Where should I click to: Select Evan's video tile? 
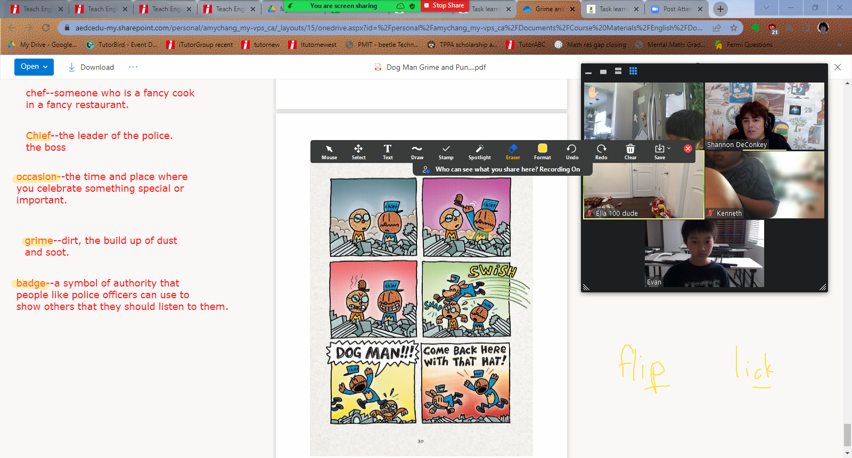704,253
